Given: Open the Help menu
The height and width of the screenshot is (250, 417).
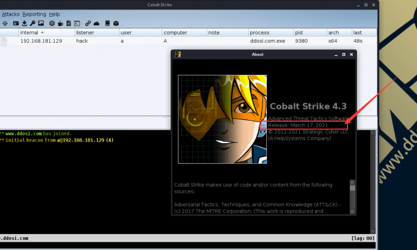Looking at the screenshot, I should coord(54,14).
